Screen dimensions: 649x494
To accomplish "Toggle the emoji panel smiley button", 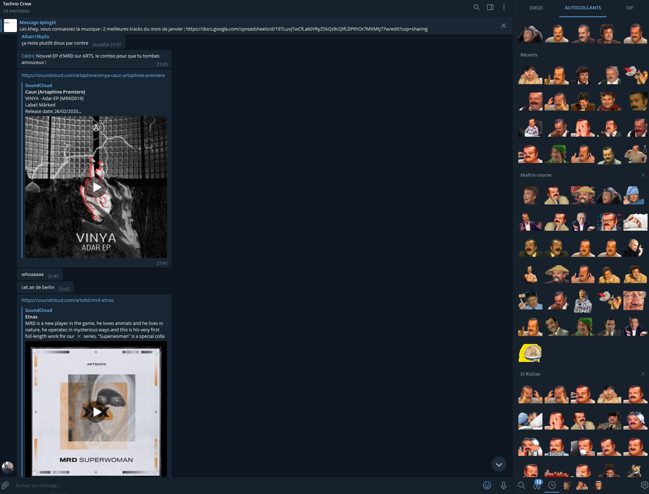I will tap(487, 485).
